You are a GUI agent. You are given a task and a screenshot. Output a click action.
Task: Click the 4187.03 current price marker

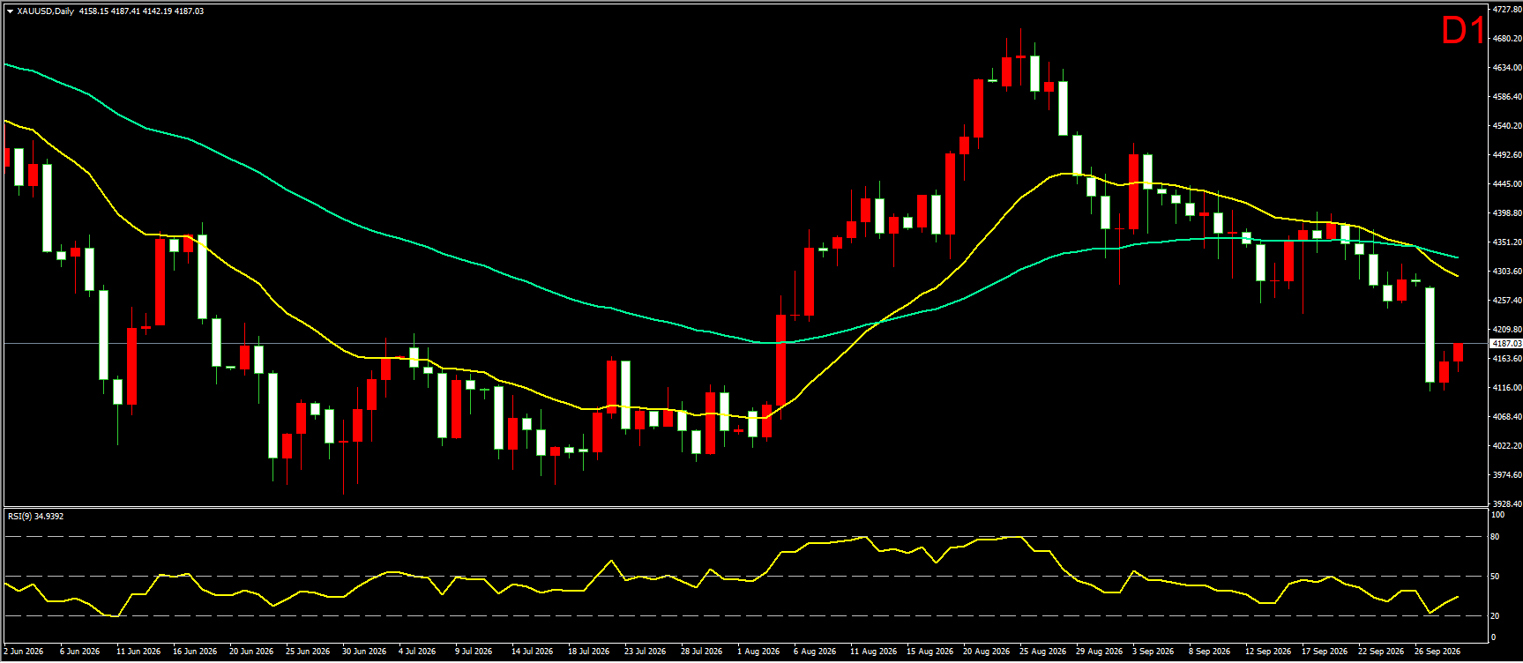point(1505,344)
